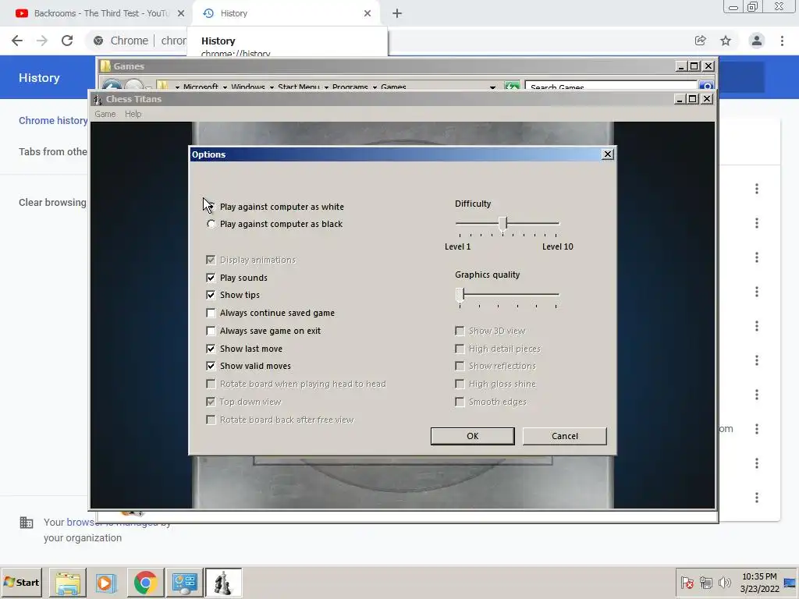Click the History page heading
Screen dimensions: 799x599
(39, 78)
